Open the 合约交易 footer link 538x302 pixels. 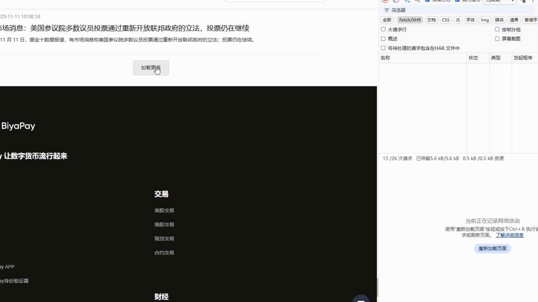[x=164, y=253]
